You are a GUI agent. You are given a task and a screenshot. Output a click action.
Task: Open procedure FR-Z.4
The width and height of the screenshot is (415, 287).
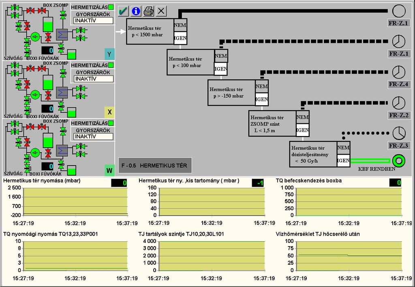click(x=398, y=85)
